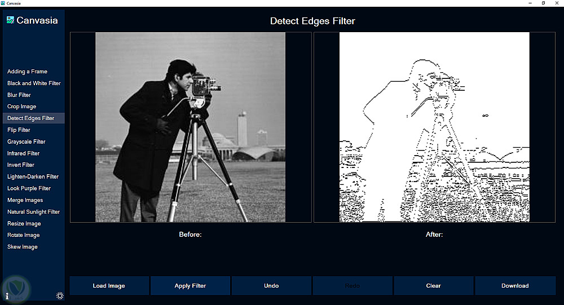The height and width of the screenshot is (305, 564).
Task: Click the info icon in sidebar bottom
Action: (x=7, y=297)
